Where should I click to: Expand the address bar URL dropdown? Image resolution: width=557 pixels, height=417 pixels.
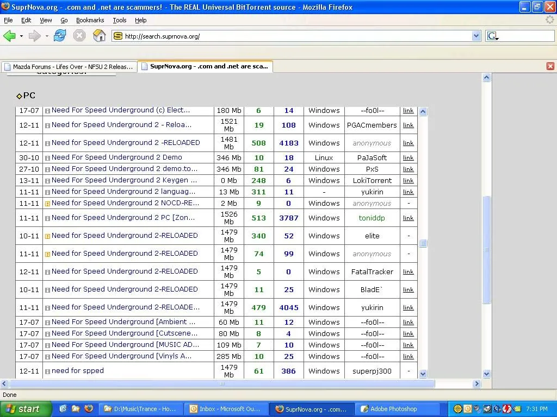[476, 36]
